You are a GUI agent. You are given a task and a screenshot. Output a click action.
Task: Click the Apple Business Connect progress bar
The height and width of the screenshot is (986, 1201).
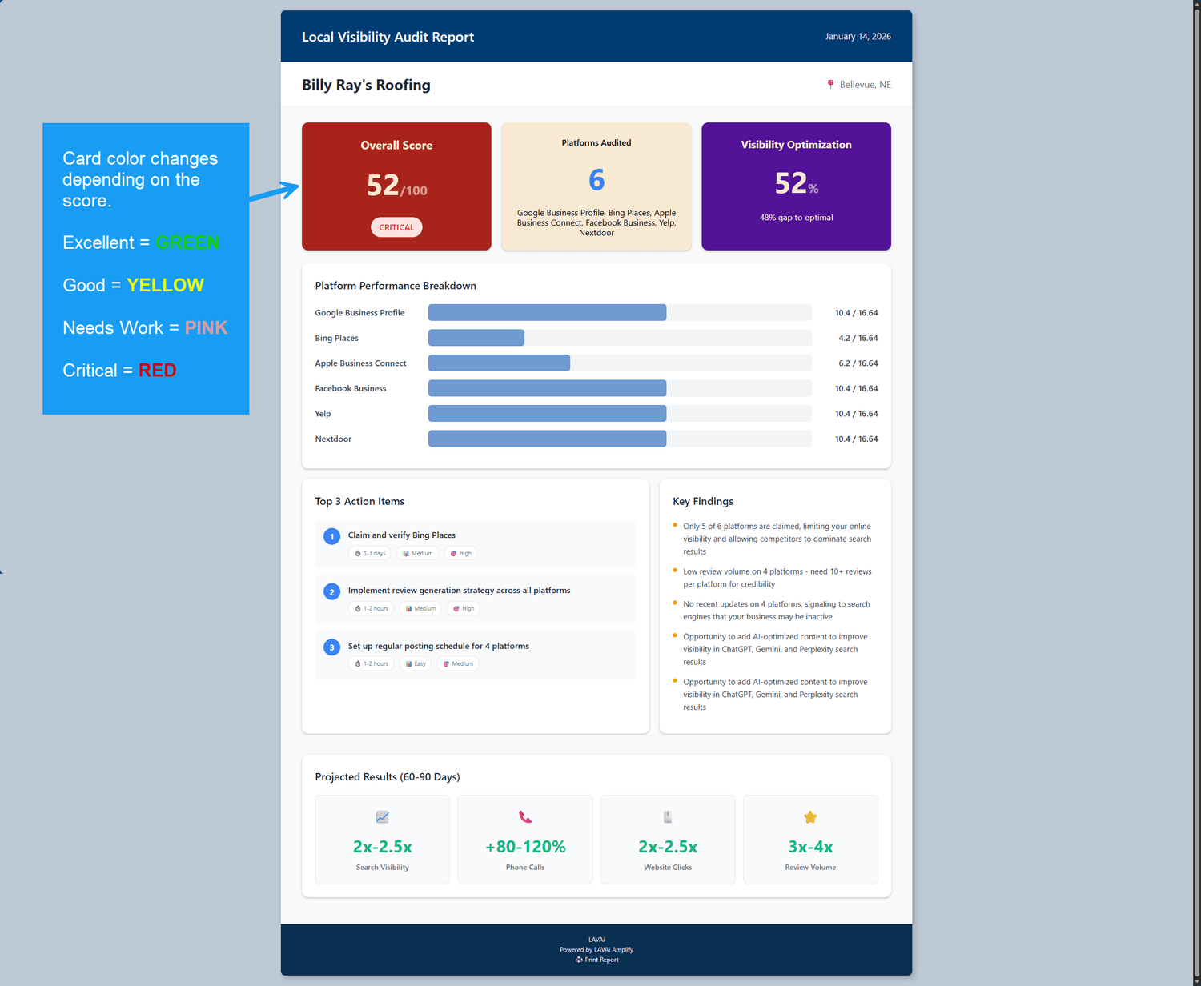tap(620, 363)
